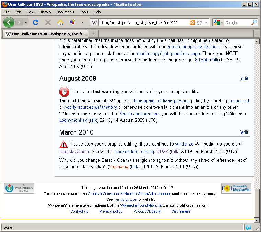
Task: Open the search engine selector dropdown arrow
Action: tap(222, 22)
